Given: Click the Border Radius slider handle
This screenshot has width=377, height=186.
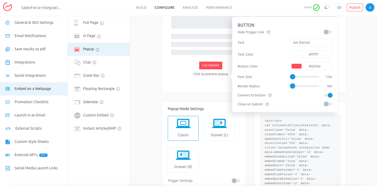Looking at the screenshot, I should click(292, 86).
